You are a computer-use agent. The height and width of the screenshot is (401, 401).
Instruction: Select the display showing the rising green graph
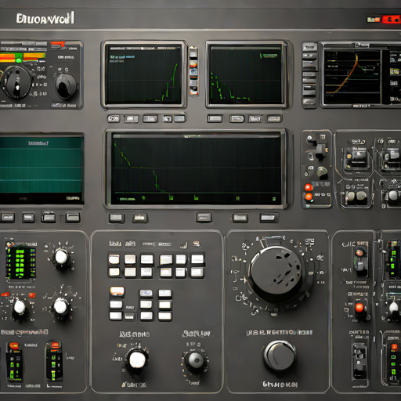click(x=143, y=74)
